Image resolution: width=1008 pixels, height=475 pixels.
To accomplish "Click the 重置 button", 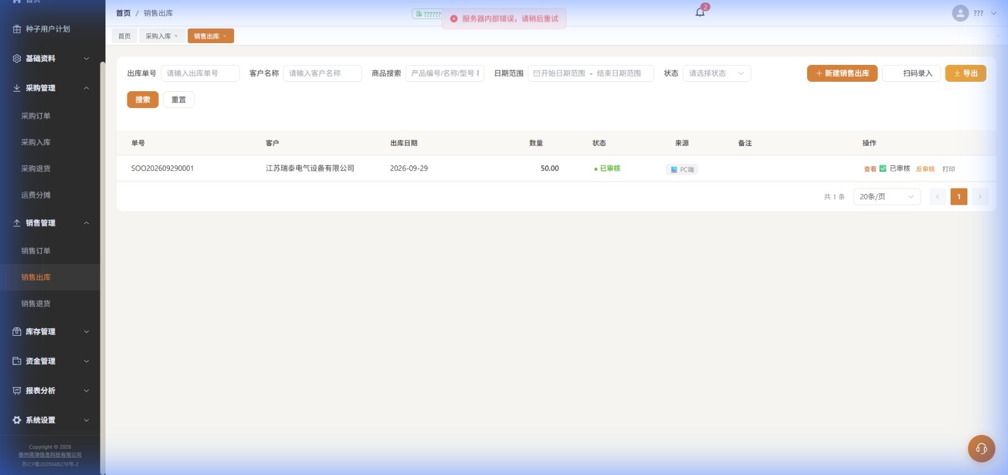I will 179,100.
